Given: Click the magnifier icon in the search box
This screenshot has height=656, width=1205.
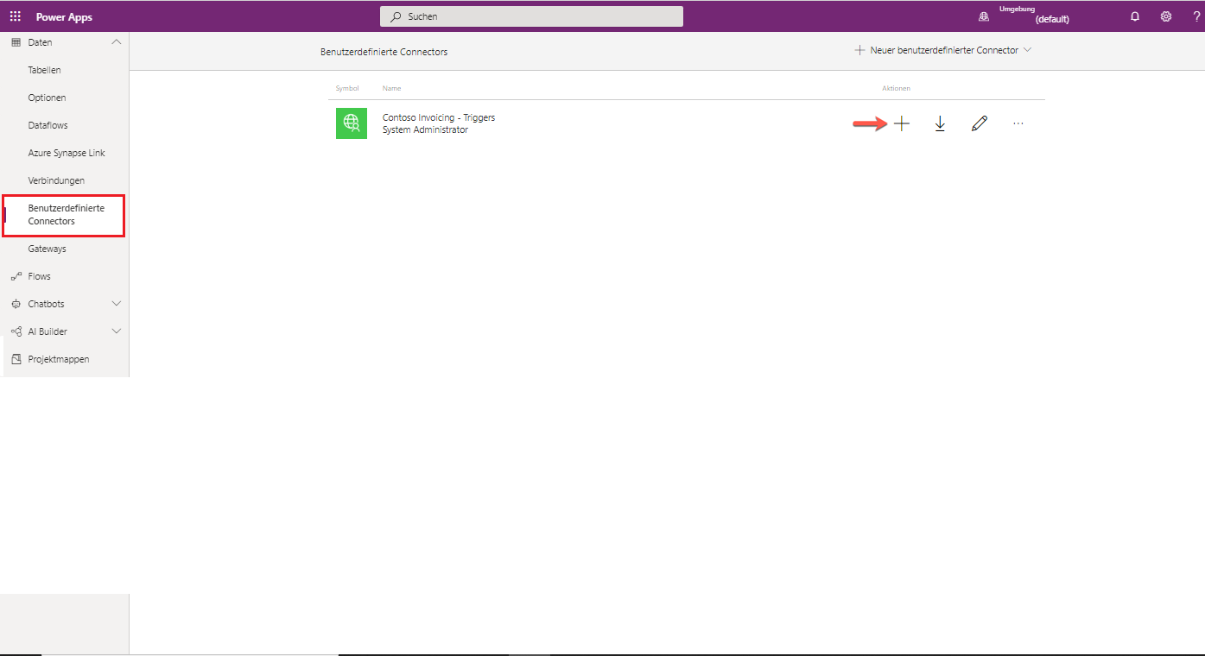Looking at the screenshot, I should pos(396,16).
